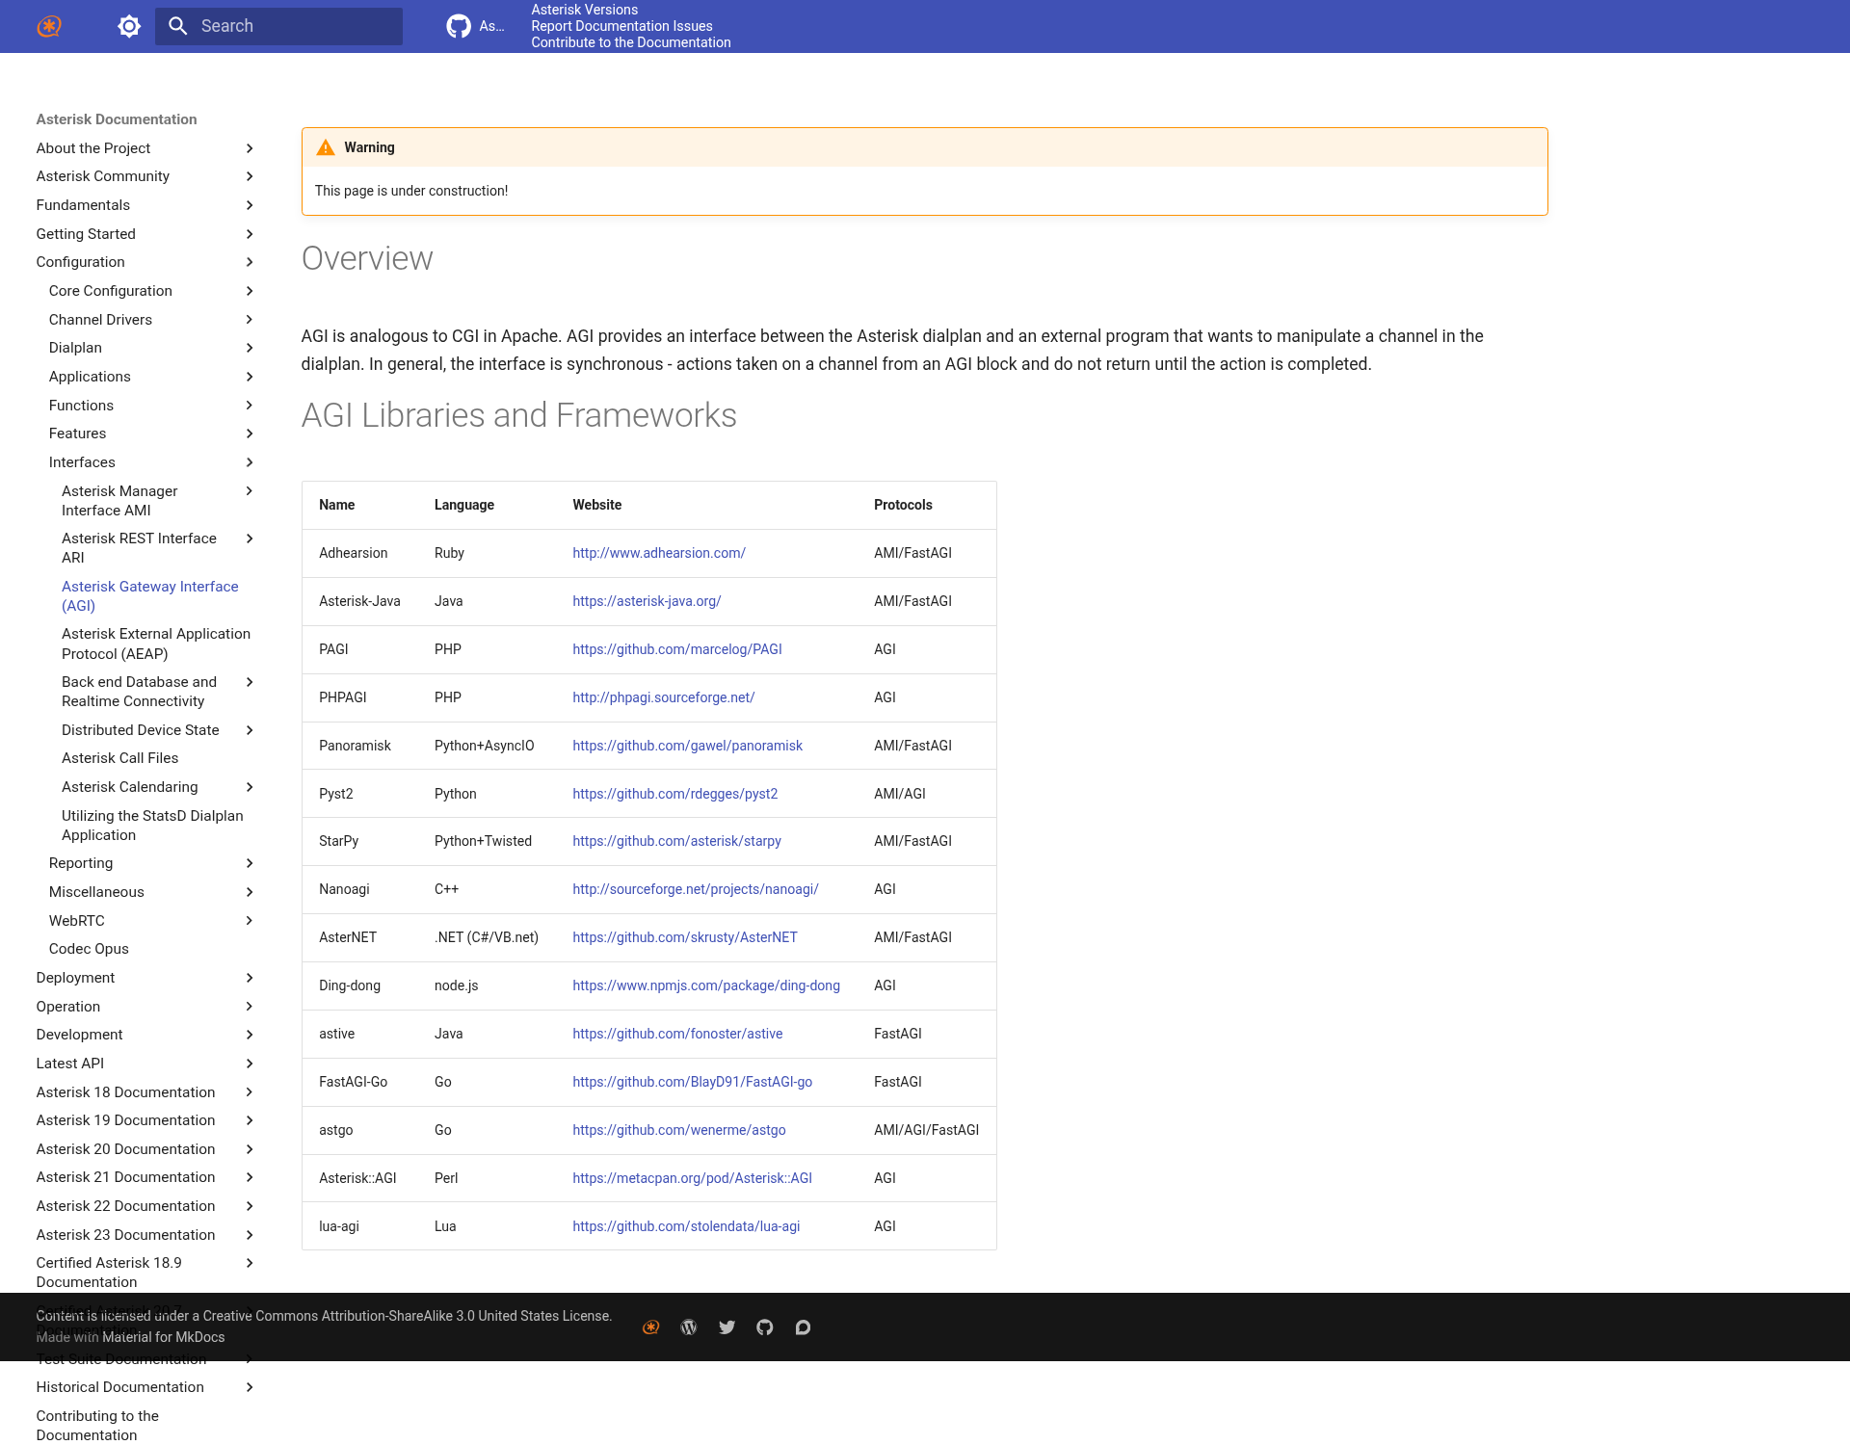
Task: Follow the github.com/asterisk/starpy link
Action: (x=676, y=841)
